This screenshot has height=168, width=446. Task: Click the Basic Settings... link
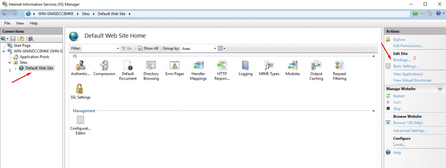click(x=406, y=66)
